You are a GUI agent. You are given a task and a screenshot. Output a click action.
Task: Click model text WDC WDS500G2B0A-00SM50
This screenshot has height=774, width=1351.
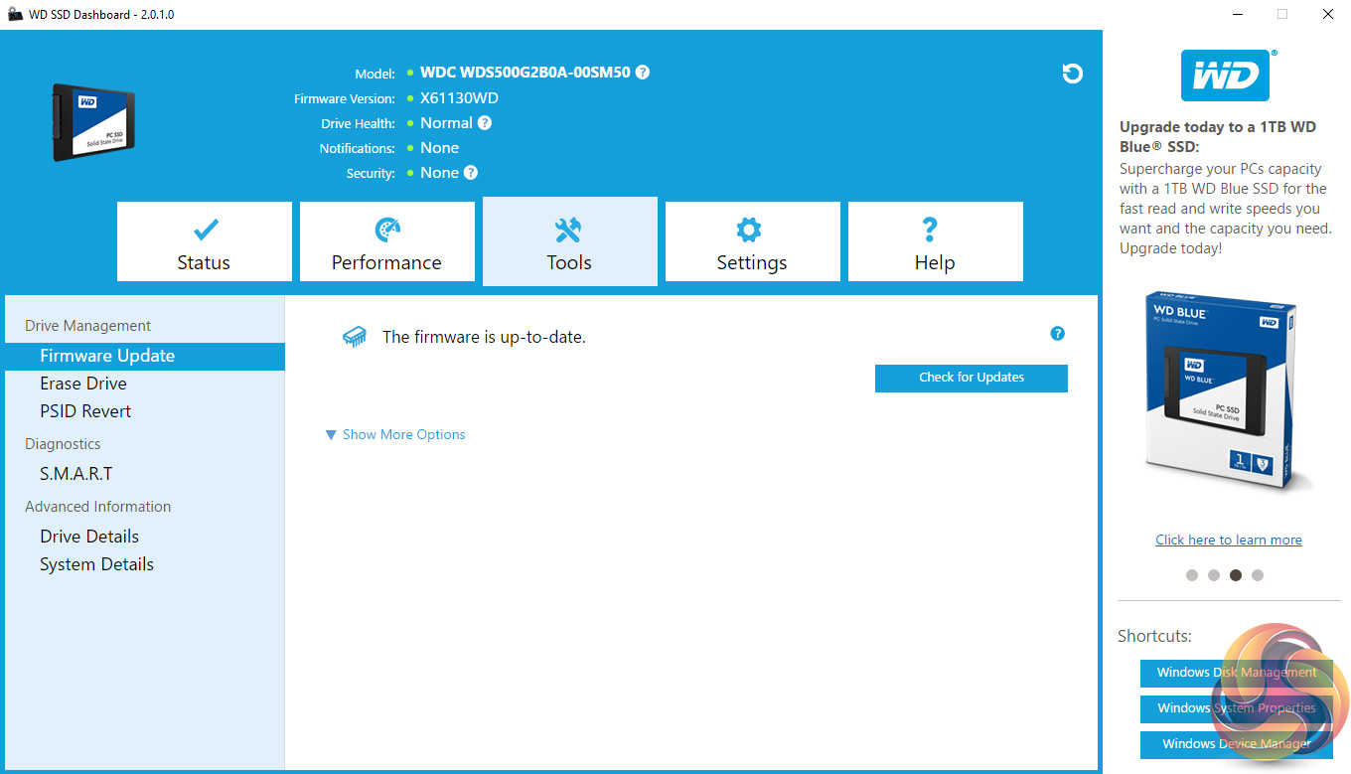(x=525, y=73)
